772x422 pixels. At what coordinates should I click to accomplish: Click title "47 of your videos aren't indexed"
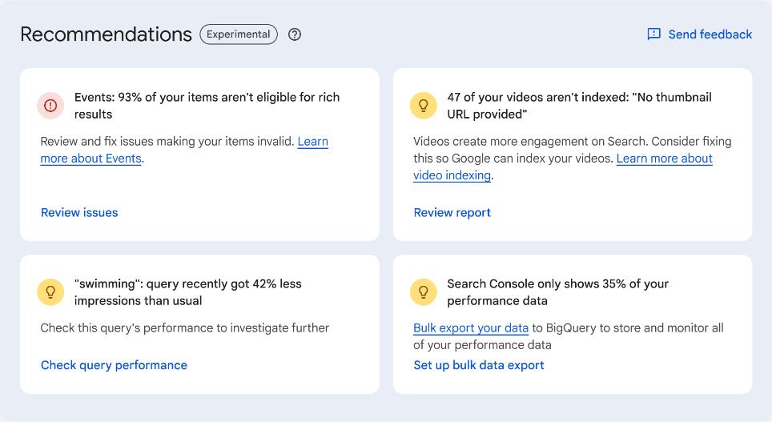(579, 106)
